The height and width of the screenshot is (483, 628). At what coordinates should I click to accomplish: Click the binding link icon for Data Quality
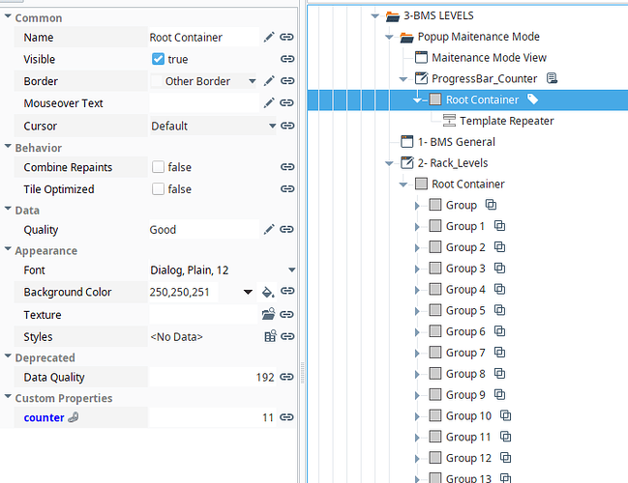coord(286,377)
